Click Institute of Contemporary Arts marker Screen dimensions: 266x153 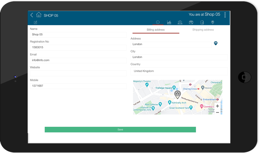pyautogui.click(x=153, y=108)
